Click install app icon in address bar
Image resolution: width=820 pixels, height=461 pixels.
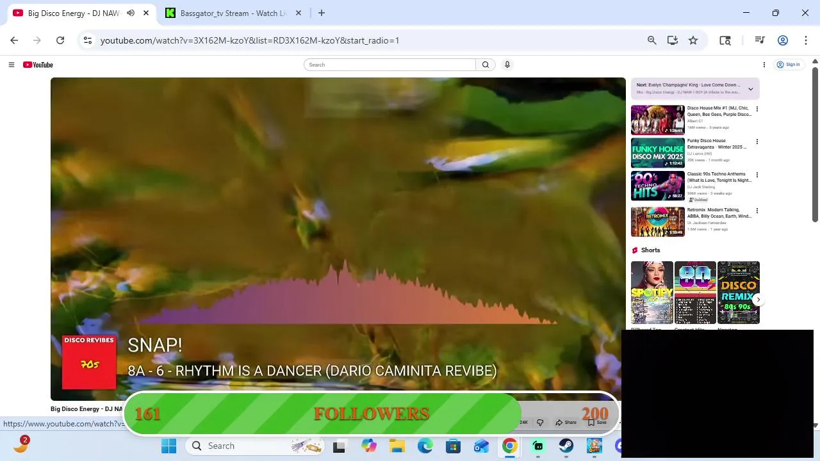point(673,40)
